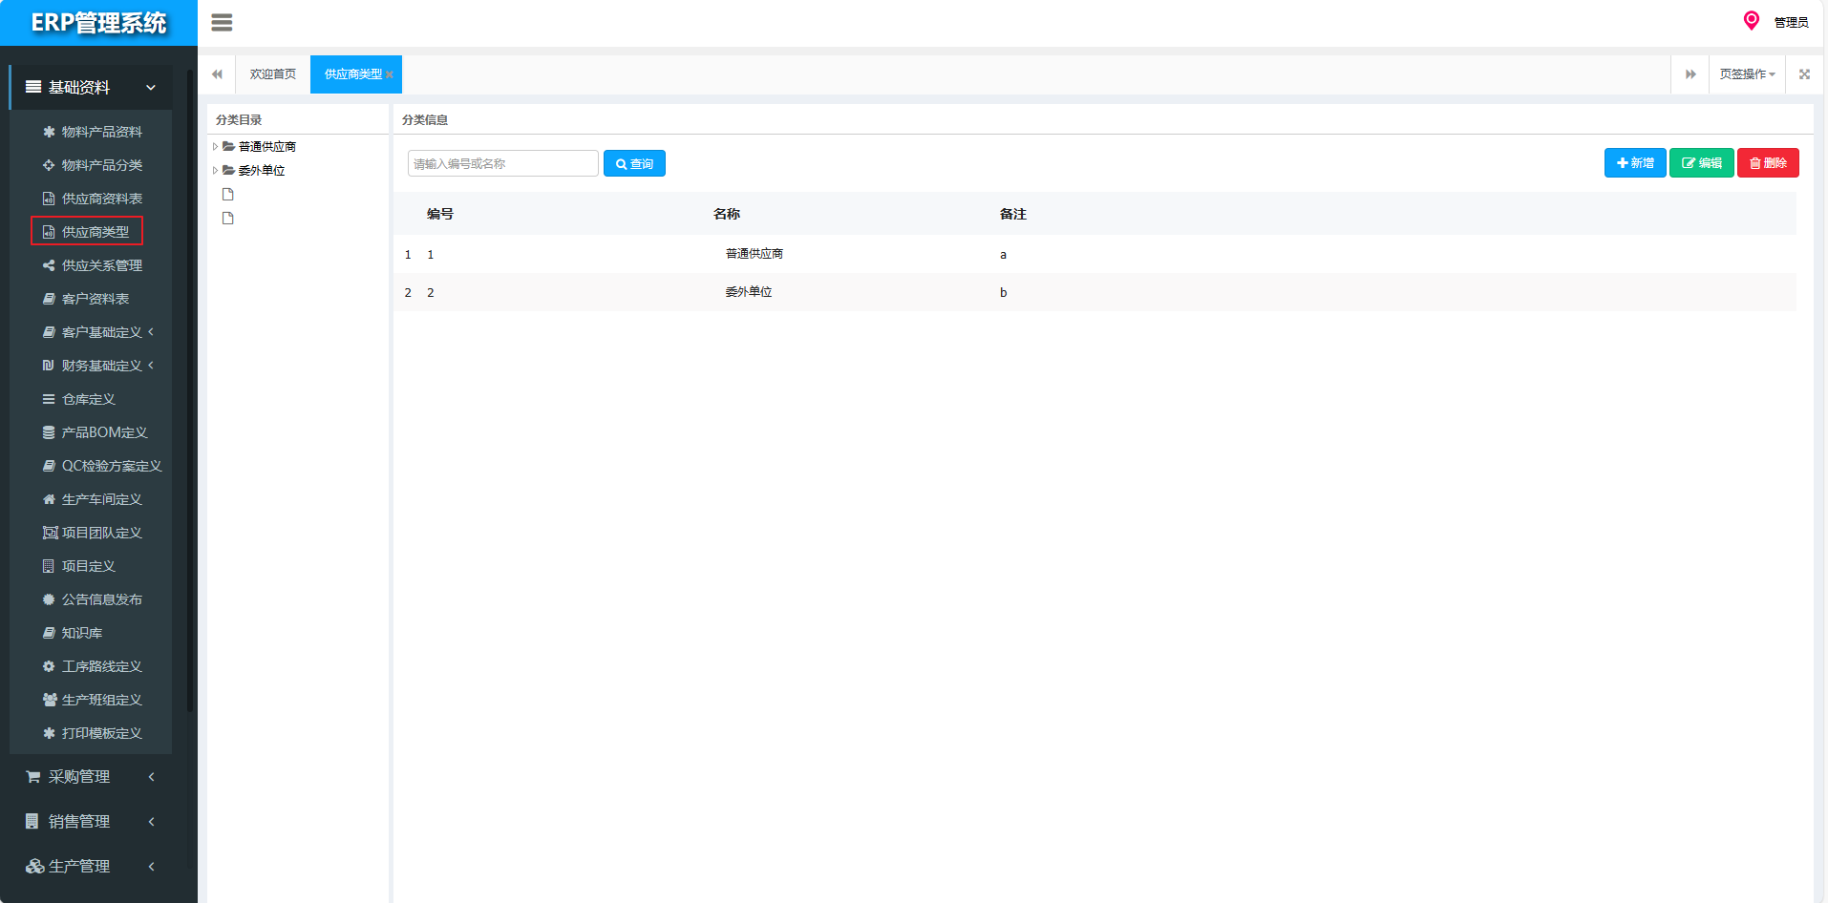Select the 普通供应商 folder in tree
1828x903 pixels.
click(x=266, y=147)
